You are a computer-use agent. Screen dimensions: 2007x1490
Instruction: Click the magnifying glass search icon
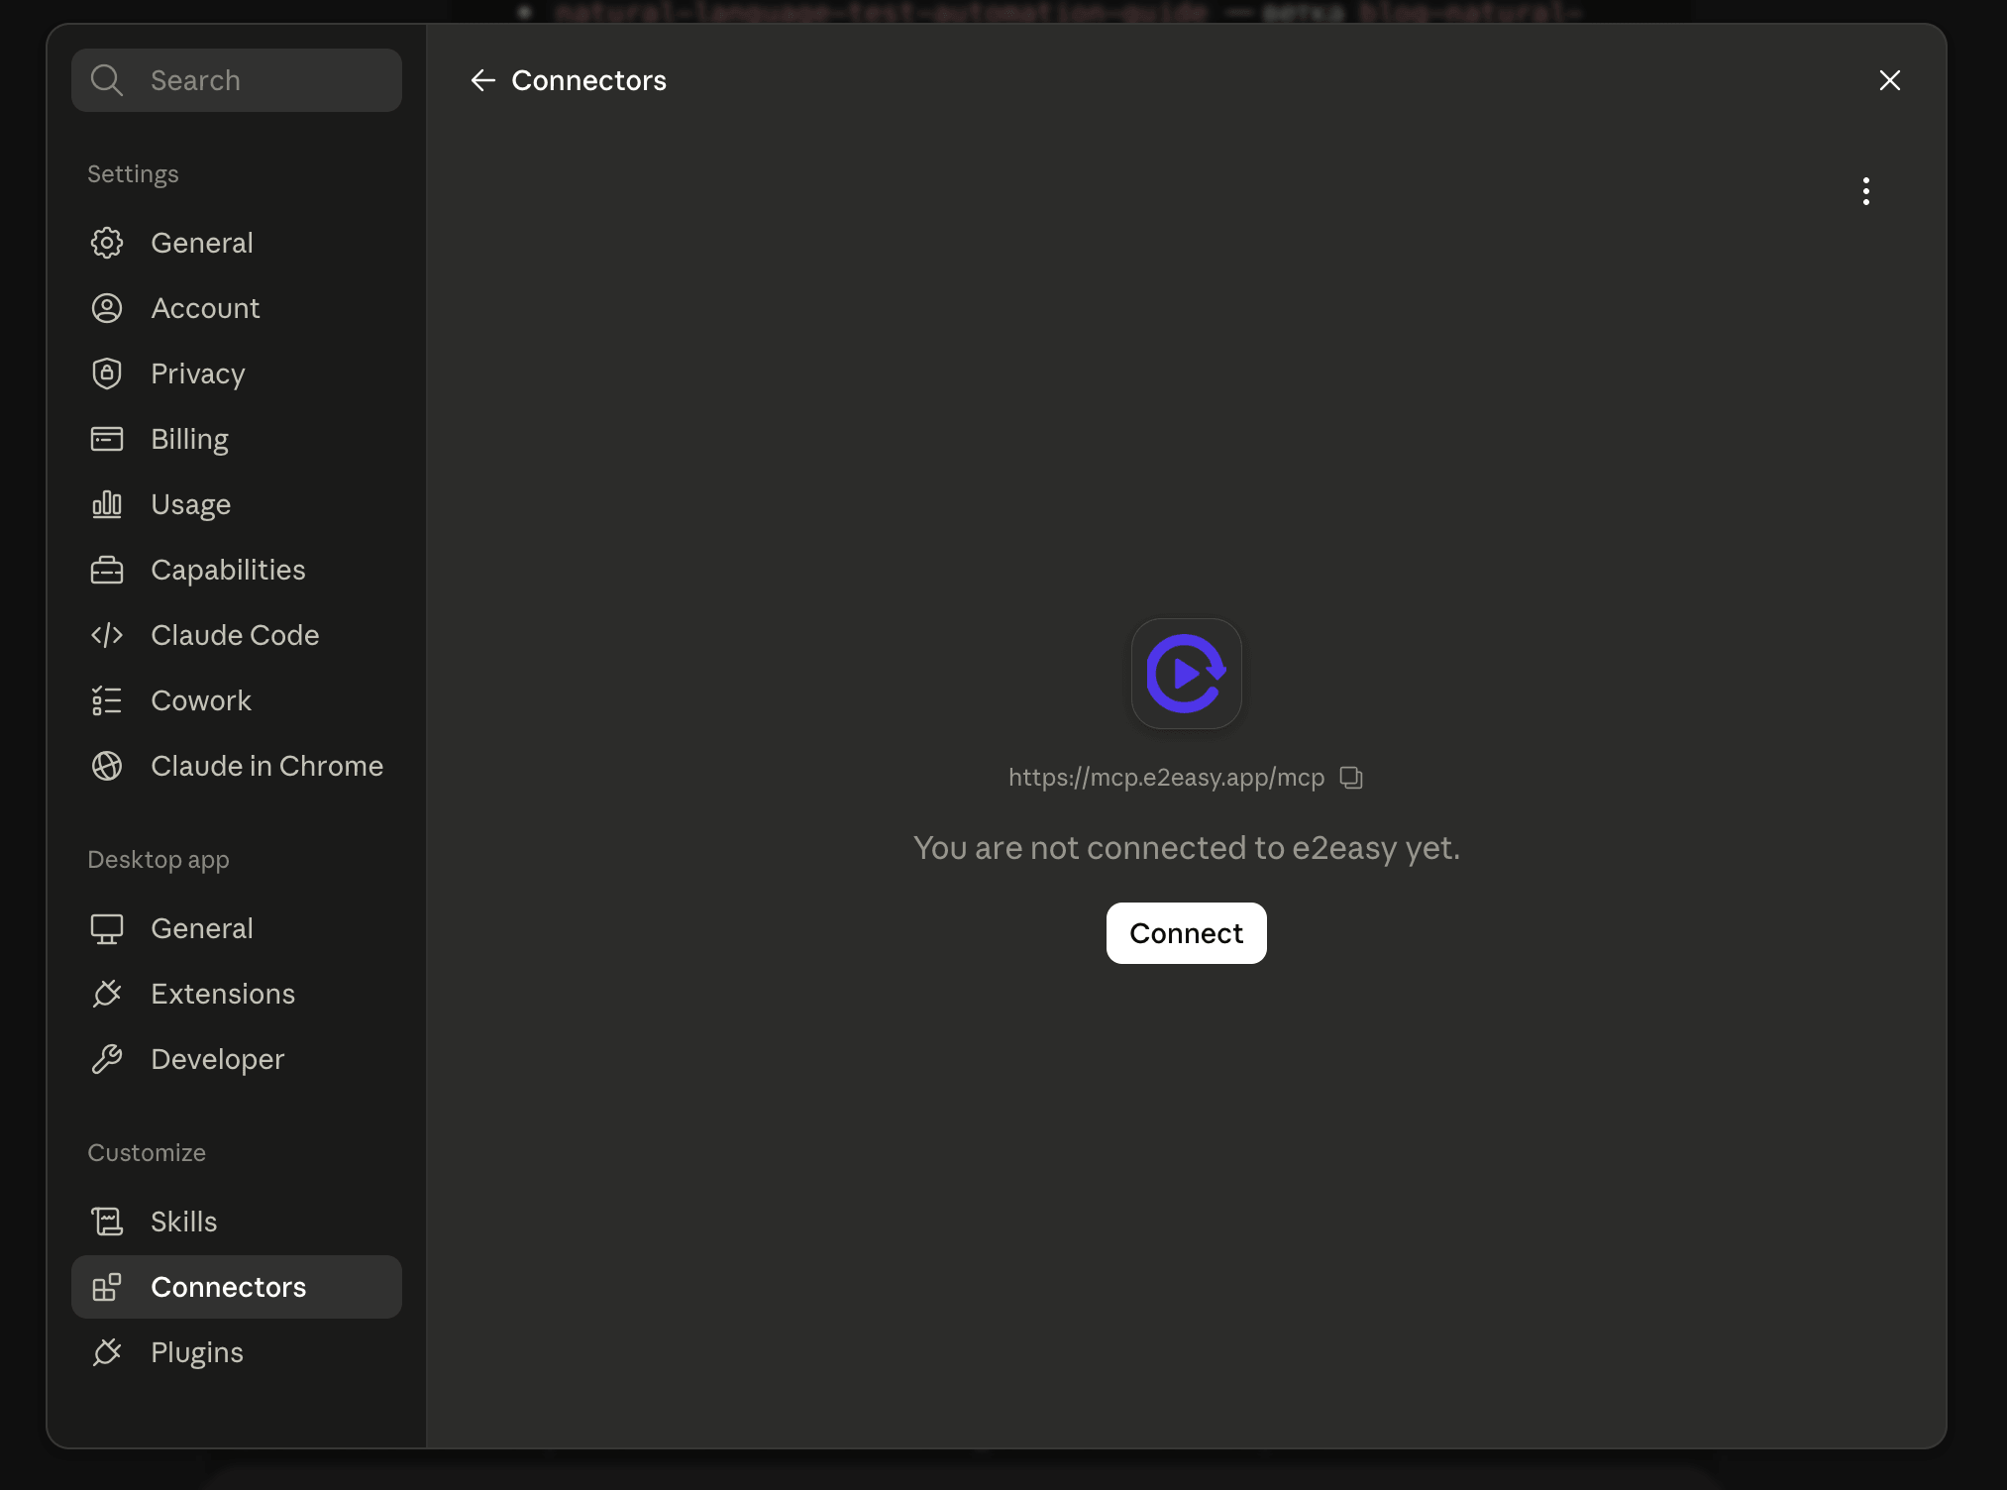coord(107,80)
